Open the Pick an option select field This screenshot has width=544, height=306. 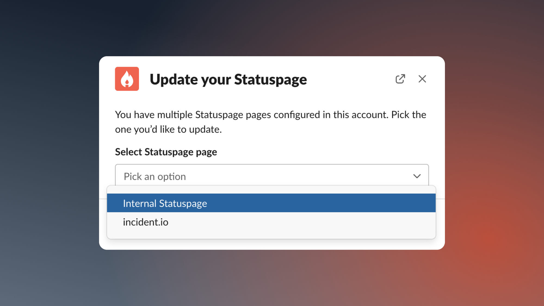coord(271,176)
